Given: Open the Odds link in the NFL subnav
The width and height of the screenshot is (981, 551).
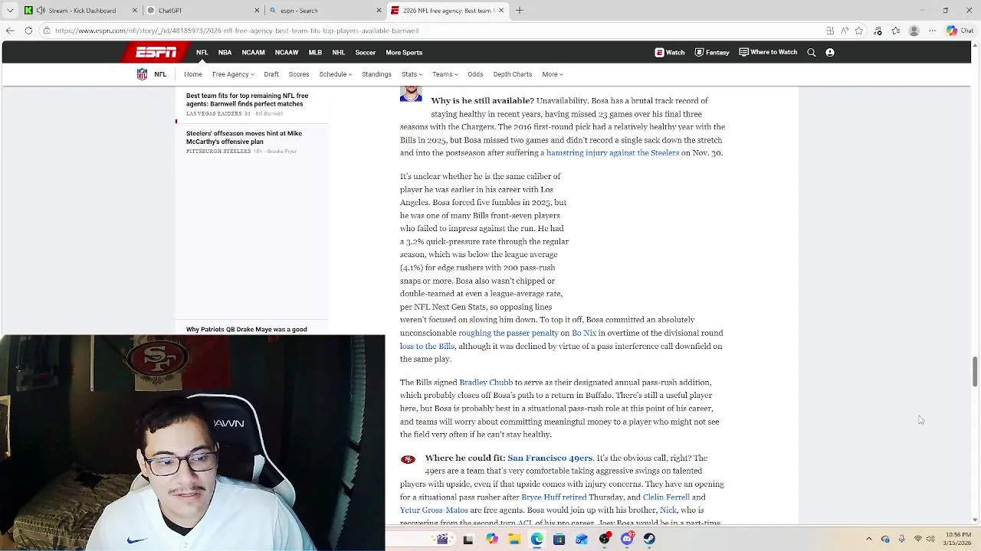Looking at the screenshot, I should (475, 74).
